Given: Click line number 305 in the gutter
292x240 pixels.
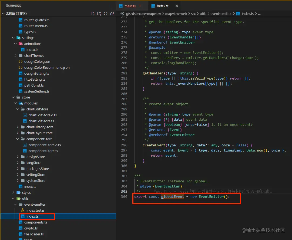Looking at the screenshot, I should (x=124, y=192).
